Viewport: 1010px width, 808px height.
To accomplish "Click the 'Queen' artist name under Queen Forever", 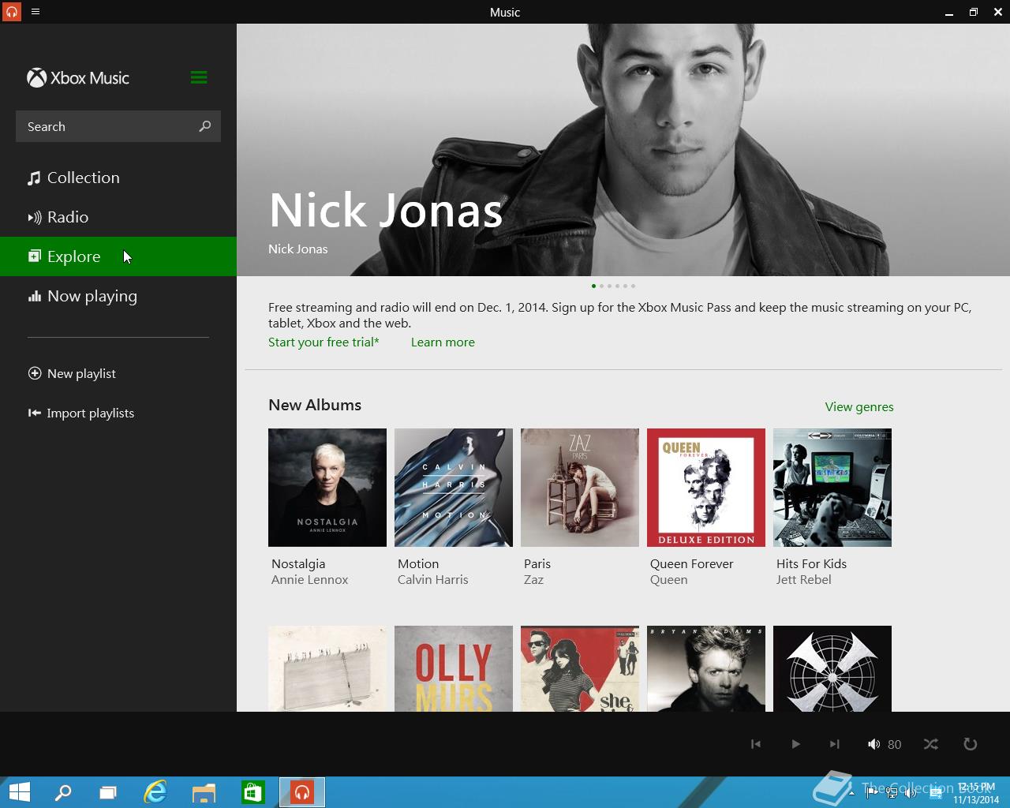I will tap(668, 579).
